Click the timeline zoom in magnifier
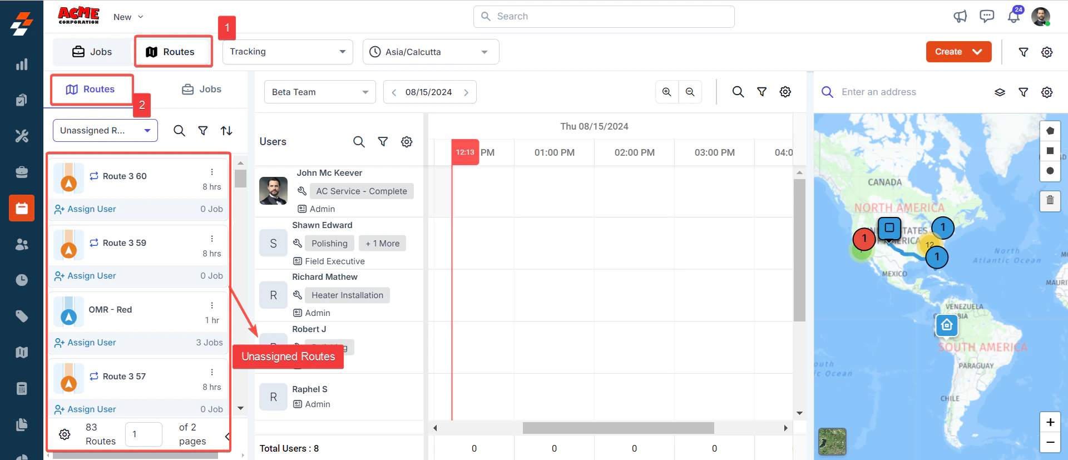The image size is (1068, 460). (666, 92)
